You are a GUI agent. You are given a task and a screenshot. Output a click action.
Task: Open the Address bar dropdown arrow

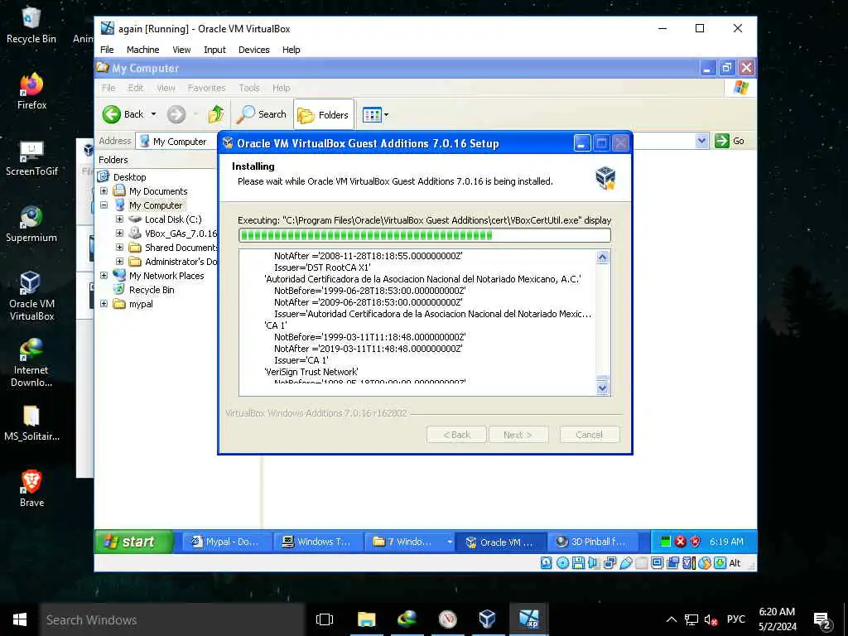701,141
